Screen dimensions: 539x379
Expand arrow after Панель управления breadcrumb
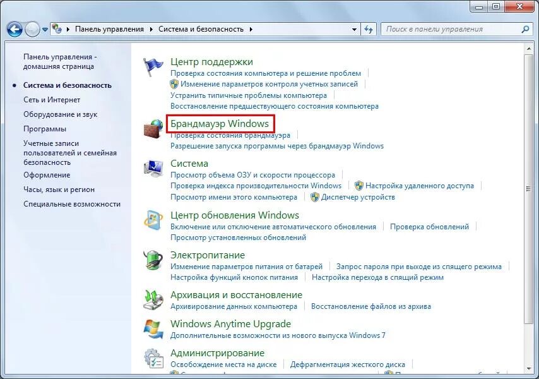coord(151,30)
